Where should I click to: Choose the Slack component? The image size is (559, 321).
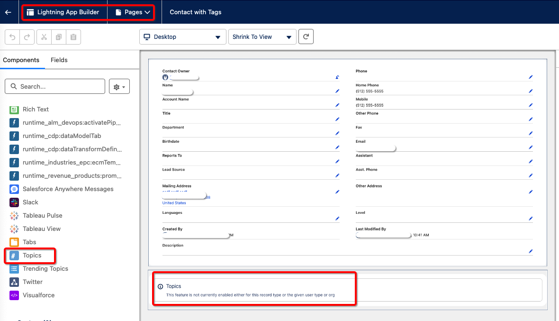pos(30,202)
